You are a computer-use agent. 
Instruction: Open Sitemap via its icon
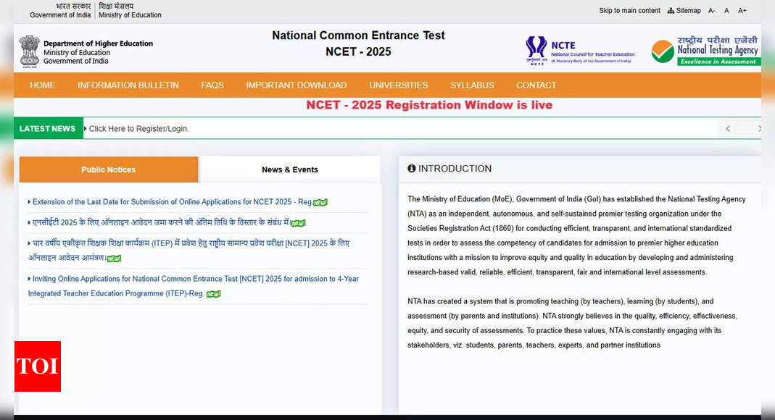tap(671, 10)
